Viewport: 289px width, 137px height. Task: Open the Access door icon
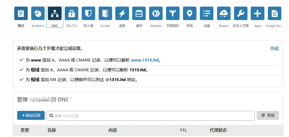(x=105, y=13)
